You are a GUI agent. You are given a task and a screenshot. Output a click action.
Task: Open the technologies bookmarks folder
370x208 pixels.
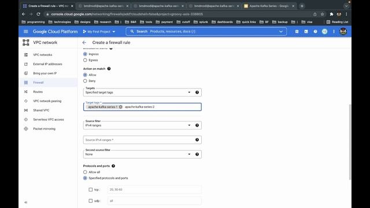click(60, 22)
